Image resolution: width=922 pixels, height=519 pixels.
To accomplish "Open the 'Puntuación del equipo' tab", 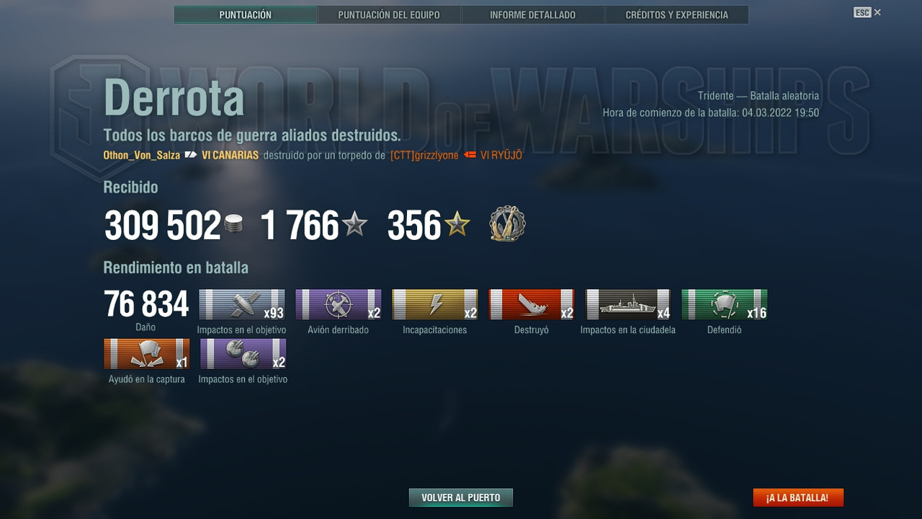I will (389, 14).
